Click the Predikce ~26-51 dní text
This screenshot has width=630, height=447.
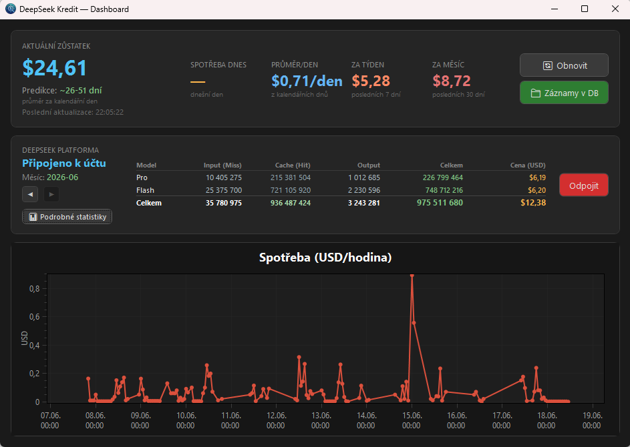pyautogui.click(x=62, y=90)
